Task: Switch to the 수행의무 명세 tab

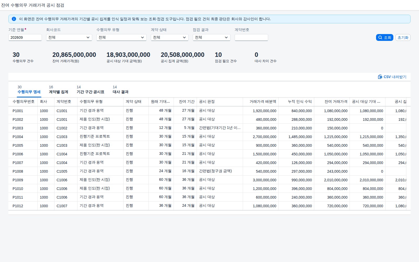Action: tap(29, 90)
